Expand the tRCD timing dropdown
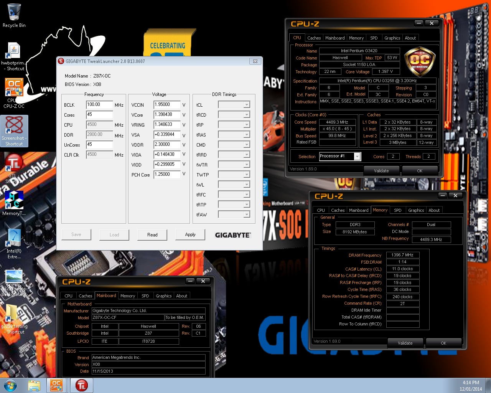491x393 pixels. tap(247, 115)
